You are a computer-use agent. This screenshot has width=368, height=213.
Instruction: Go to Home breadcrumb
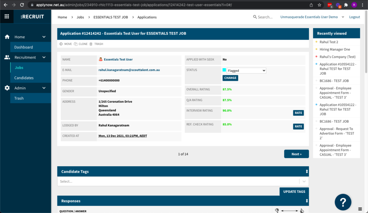click(x=63, y=17)
